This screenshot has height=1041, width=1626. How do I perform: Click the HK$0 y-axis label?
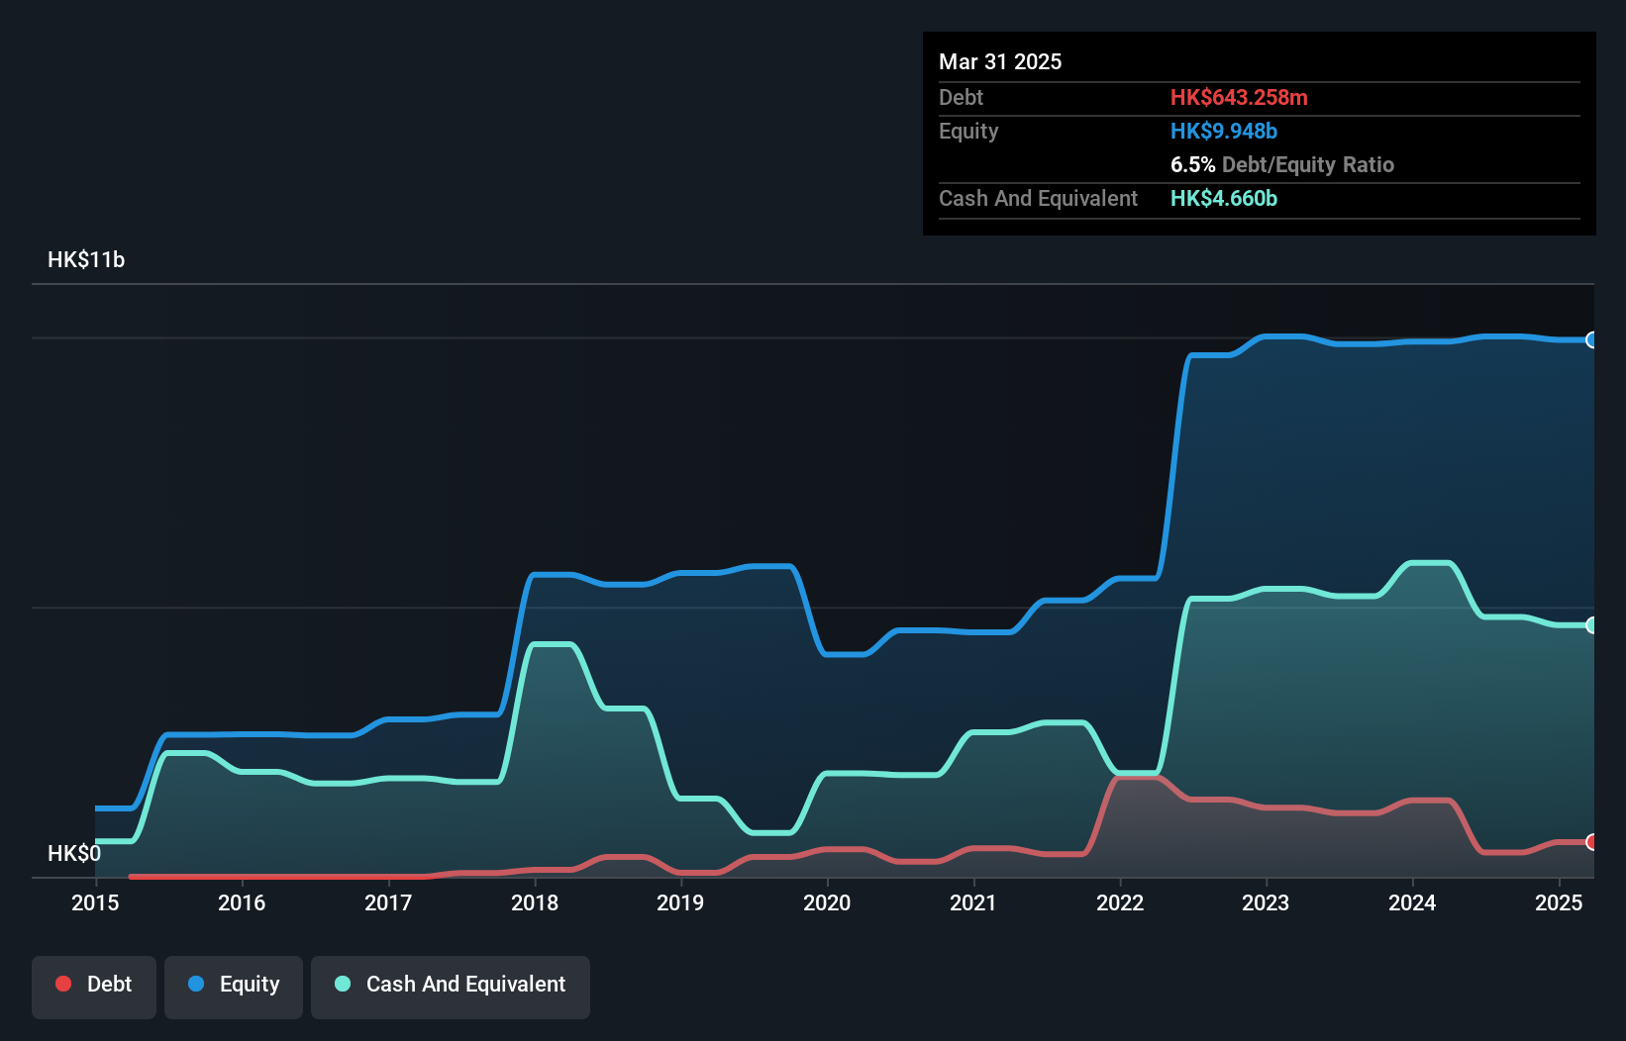[74, 853]
